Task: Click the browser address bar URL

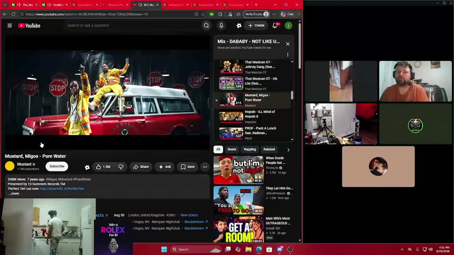Action: click(87, 14)
